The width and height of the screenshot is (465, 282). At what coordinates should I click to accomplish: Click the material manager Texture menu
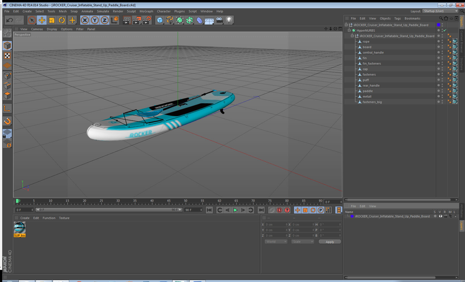(x=64, y=218)
